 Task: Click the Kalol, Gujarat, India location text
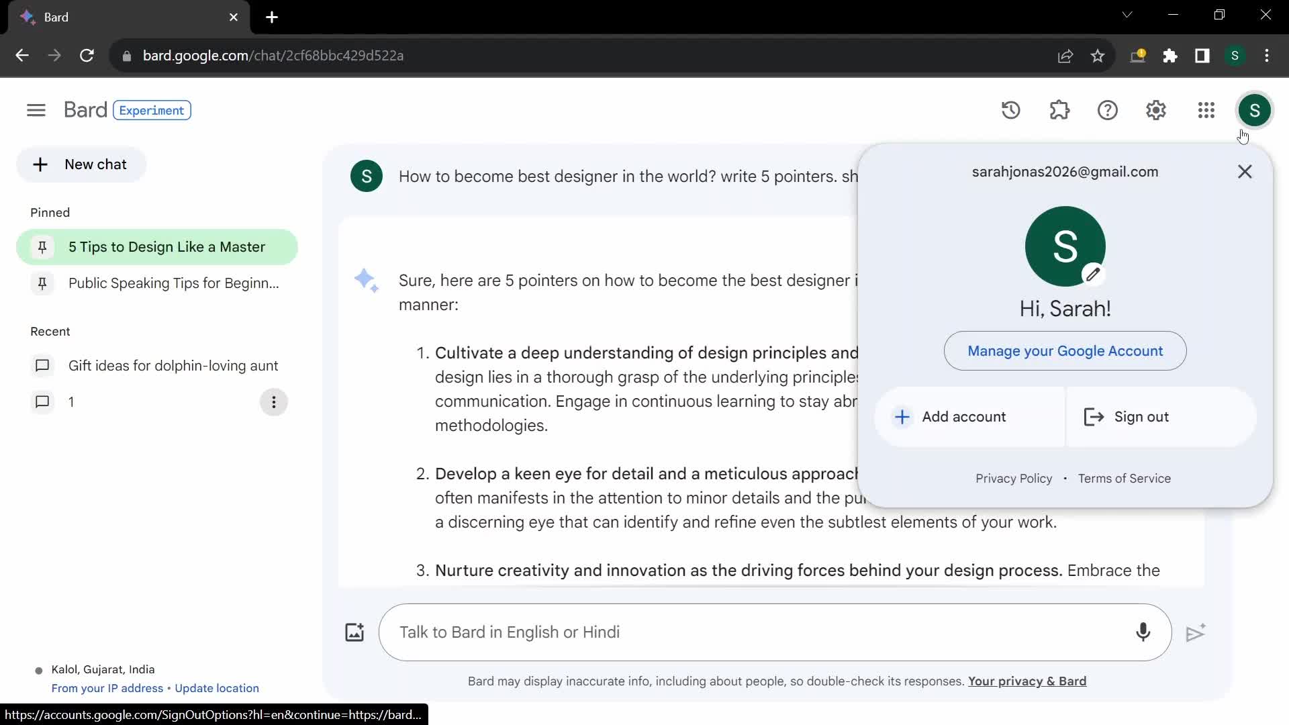pos(103,670)
